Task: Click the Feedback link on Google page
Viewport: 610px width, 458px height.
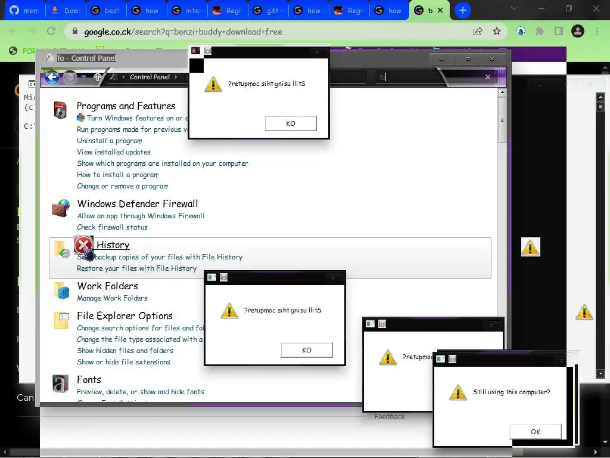Action: coord(390,417)
